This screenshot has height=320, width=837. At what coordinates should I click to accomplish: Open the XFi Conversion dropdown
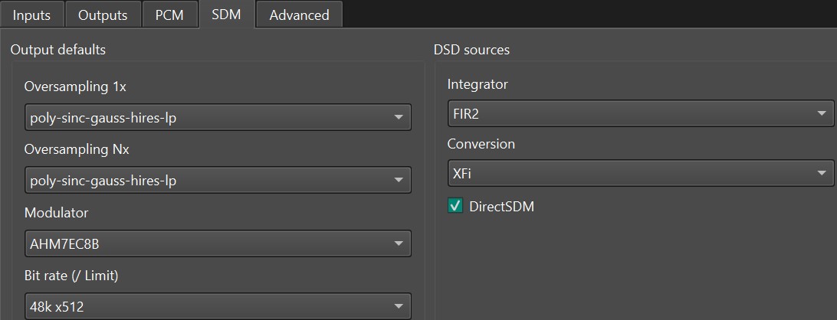coord(629,173)
